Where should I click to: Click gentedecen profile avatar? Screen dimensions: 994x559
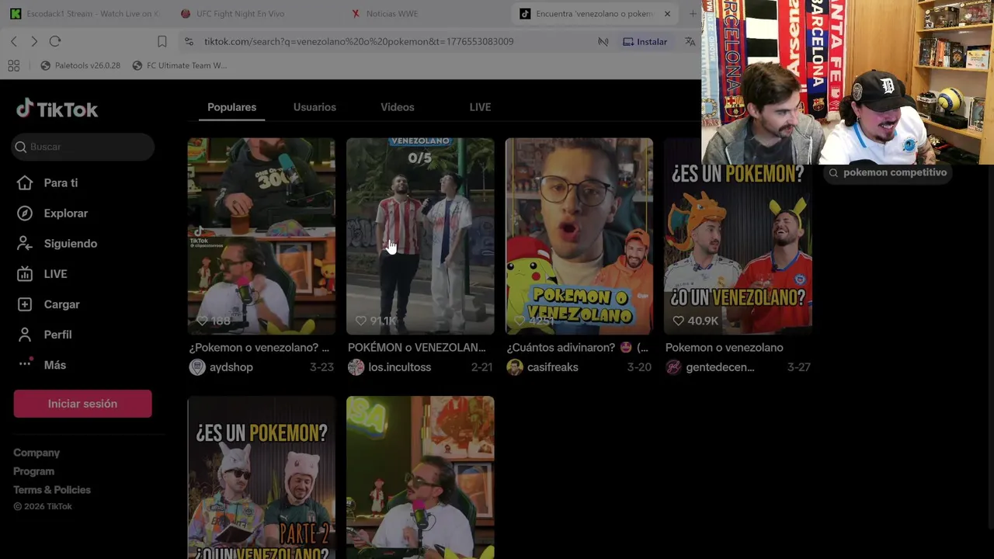(x=673, y=367)
